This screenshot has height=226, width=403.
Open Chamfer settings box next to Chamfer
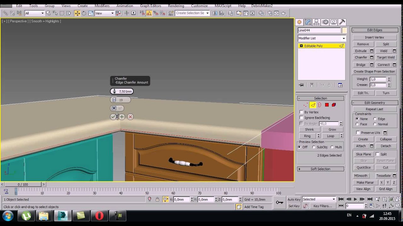click(372, 57)
